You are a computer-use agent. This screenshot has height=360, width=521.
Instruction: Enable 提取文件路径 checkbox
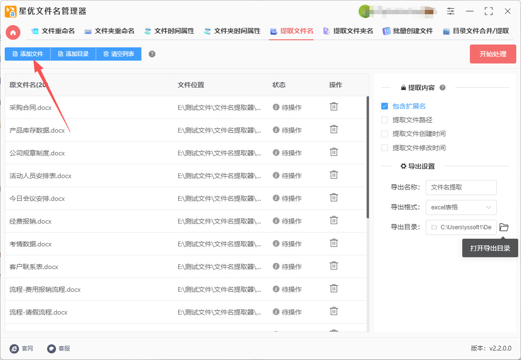click(385, 120)
